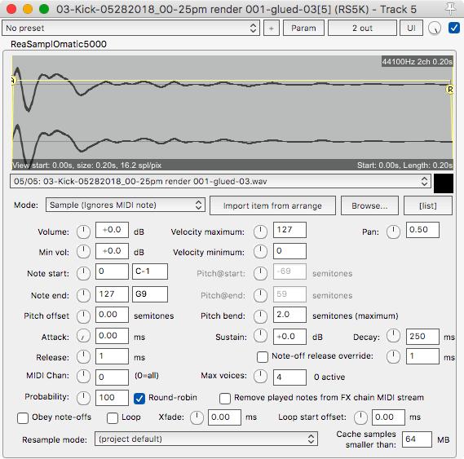Click the Max voices knob

260,376
